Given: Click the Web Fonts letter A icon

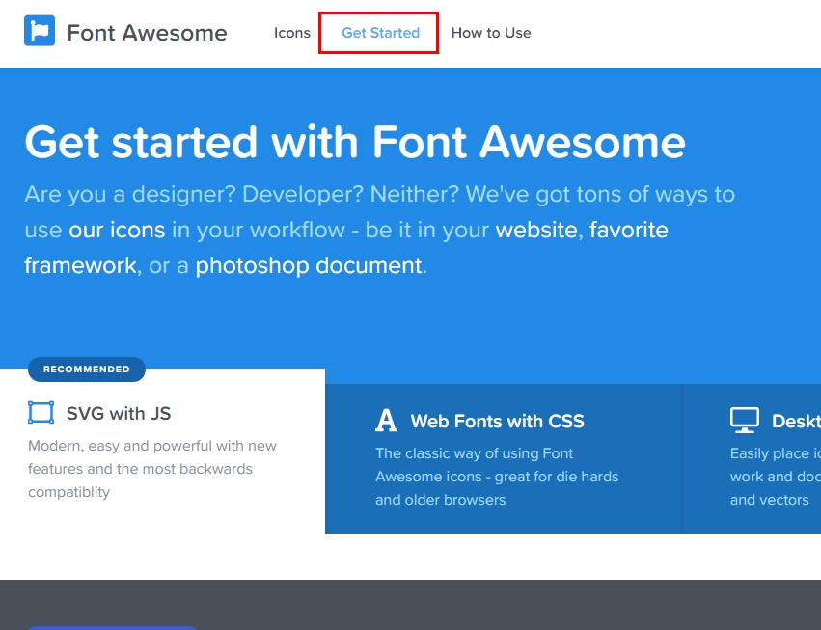Looking at the screenshot, I should pyautogui.click(x=386, y=420).
